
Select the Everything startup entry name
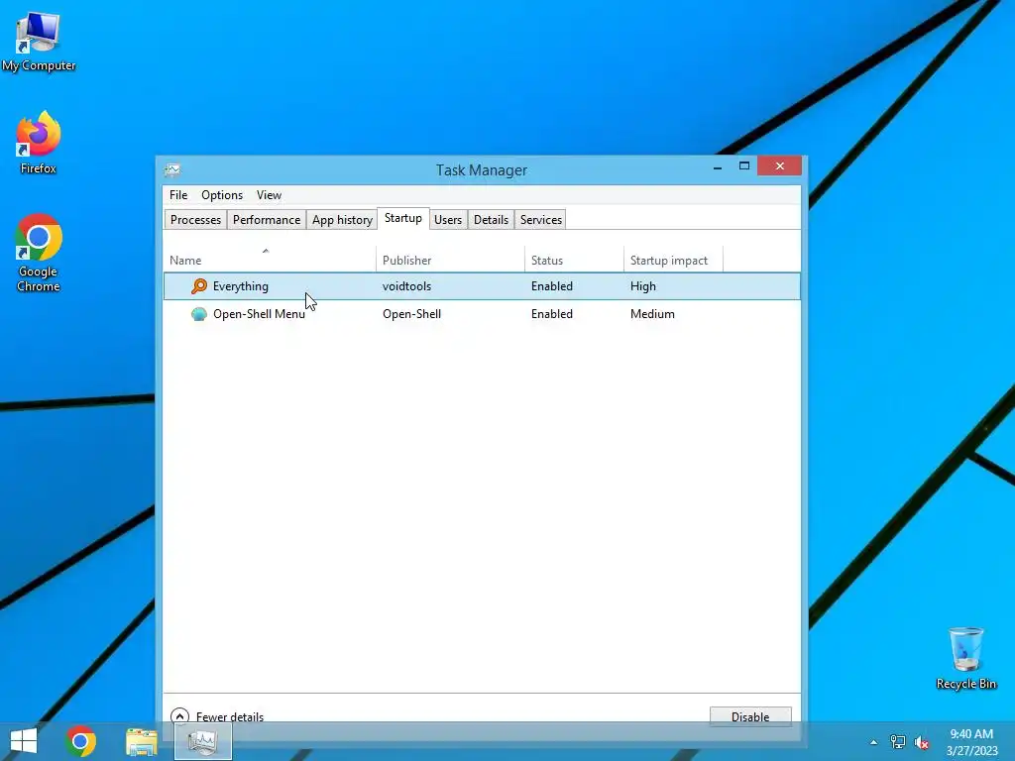(241, 286)
